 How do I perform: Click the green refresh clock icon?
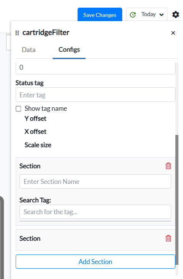[x=133, y=15]
